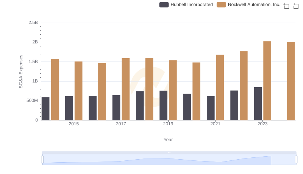This screenshot has width=303, height=174.
Task: Click the Hubbell dark legend swatch
Action: (164, 5)
